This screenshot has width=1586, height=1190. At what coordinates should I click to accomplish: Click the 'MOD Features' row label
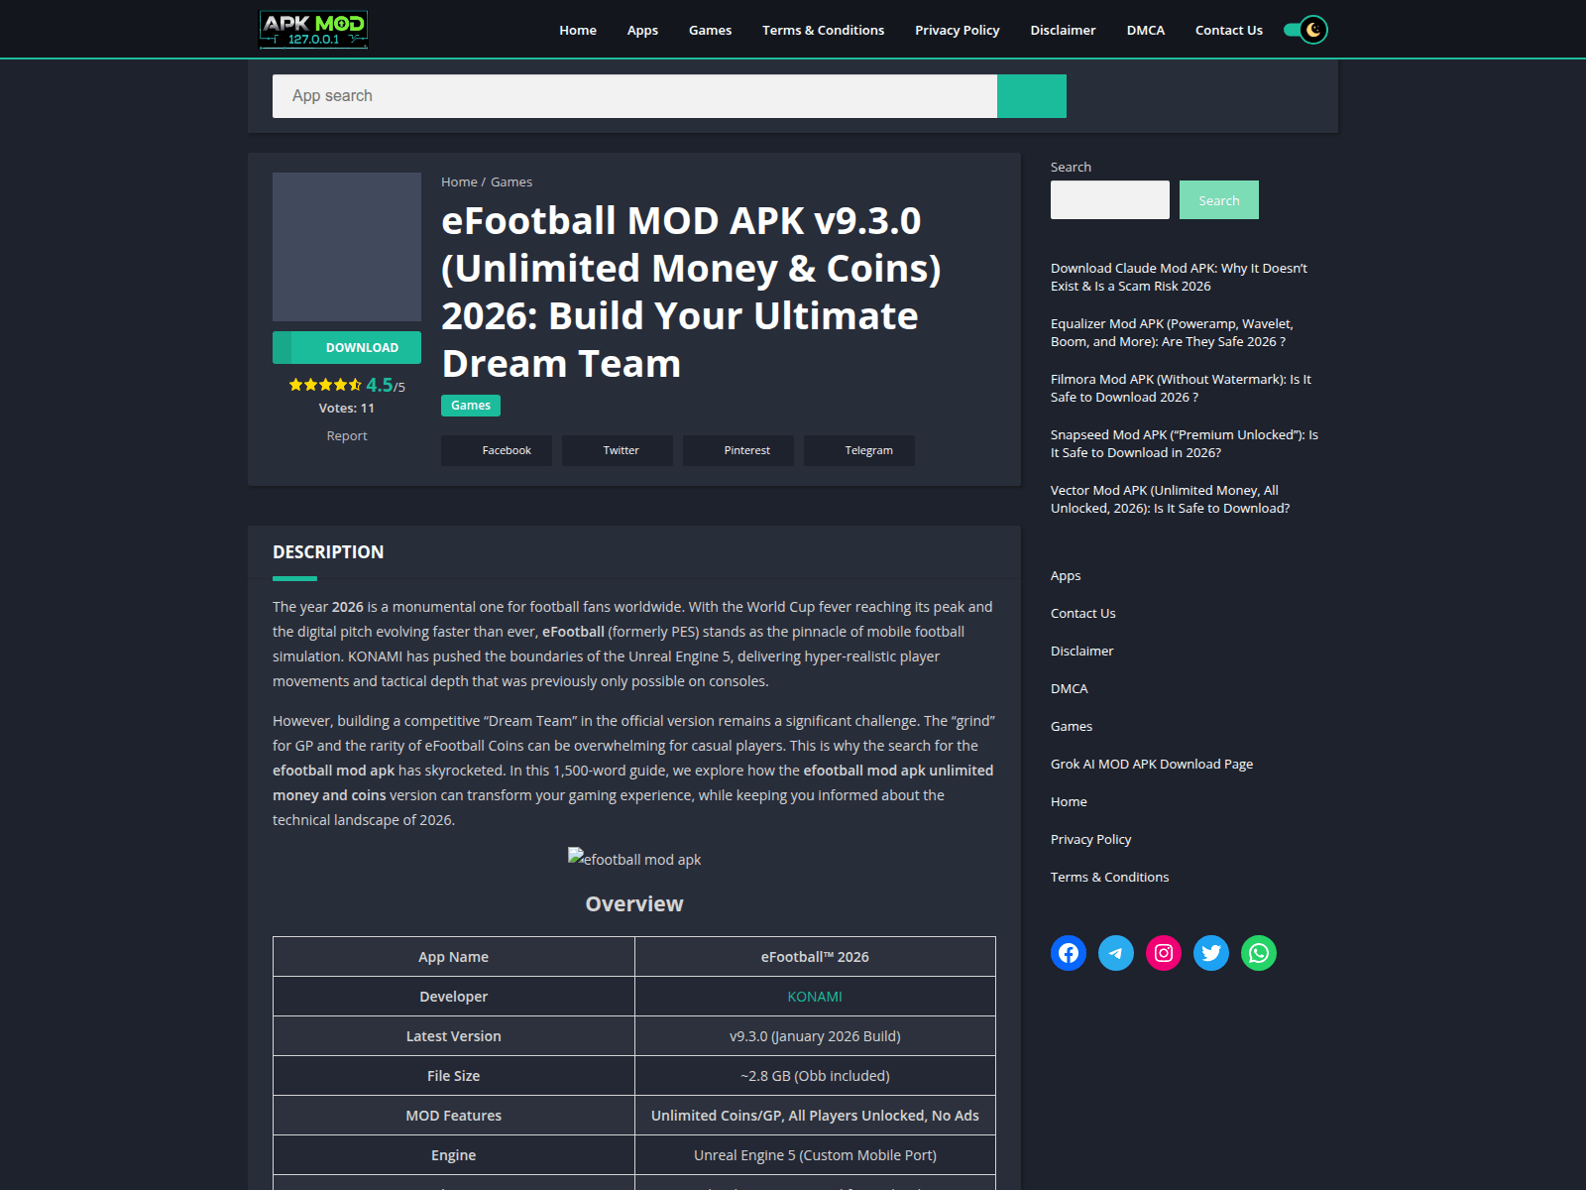point(453,1116)
